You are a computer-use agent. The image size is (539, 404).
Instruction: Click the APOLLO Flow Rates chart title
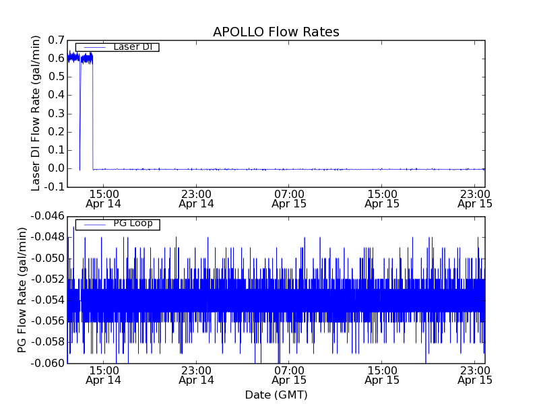pyautogui.click(x=276, y=32)
